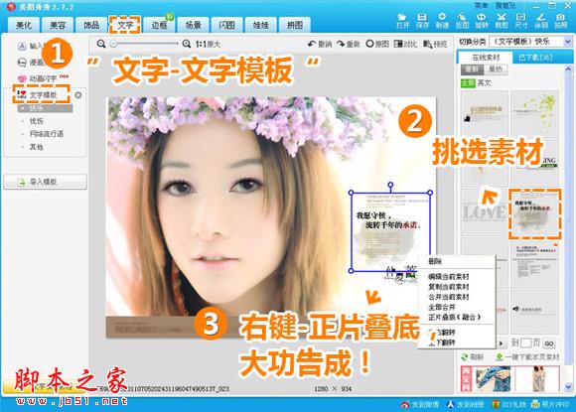The width and height of the screenshot is (576, 412).
Task: Click the 一键下载本页素材 download icon
Action: 500,356
